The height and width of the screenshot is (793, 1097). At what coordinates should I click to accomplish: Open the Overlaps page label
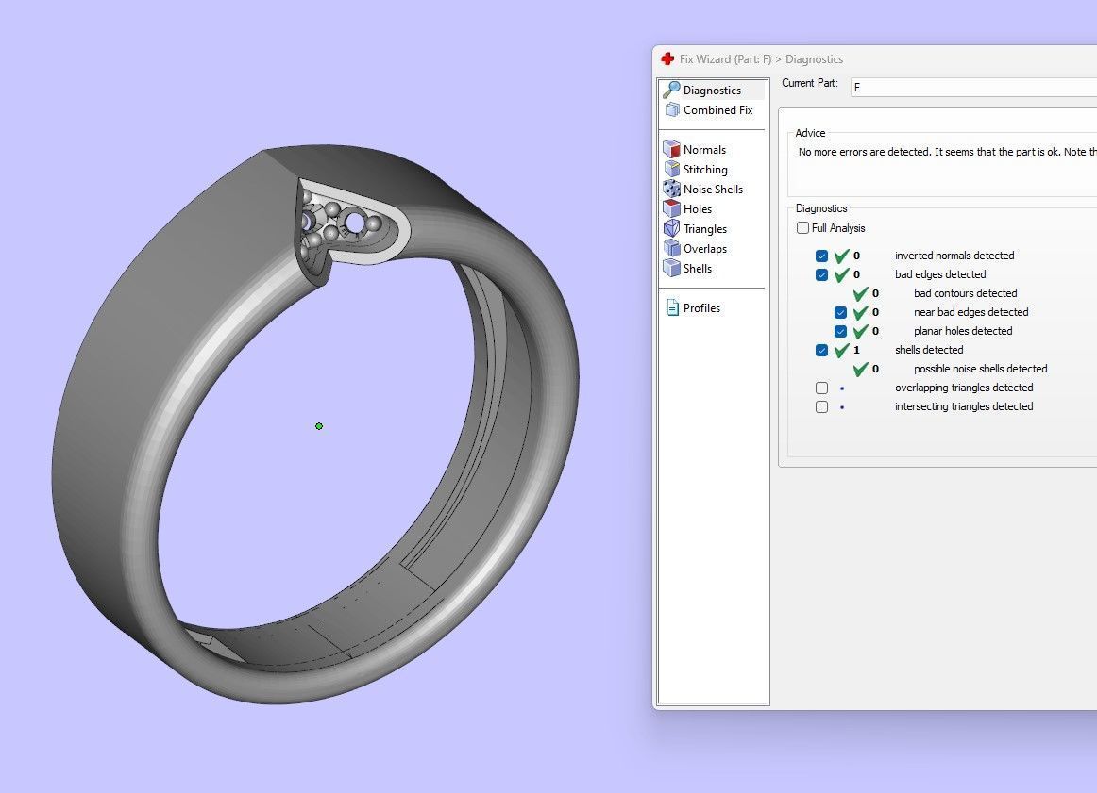(x=705, y=249)
